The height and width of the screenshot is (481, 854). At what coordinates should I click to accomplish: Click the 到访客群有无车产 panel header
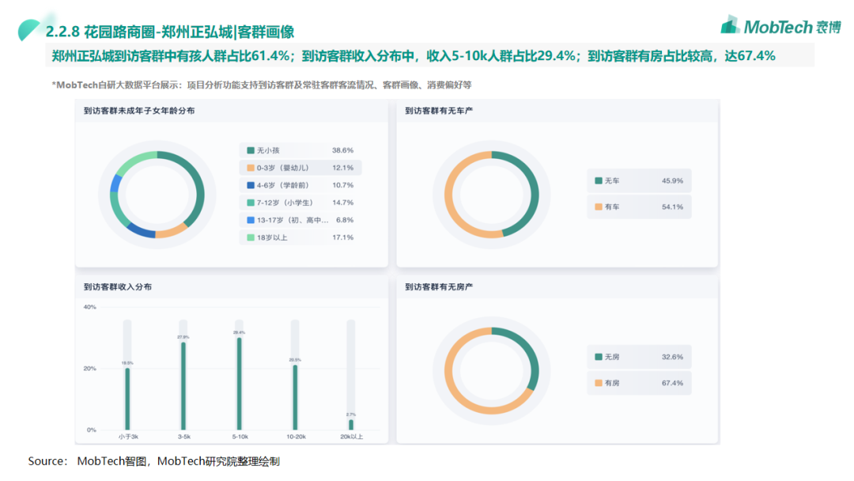(439, 111)
